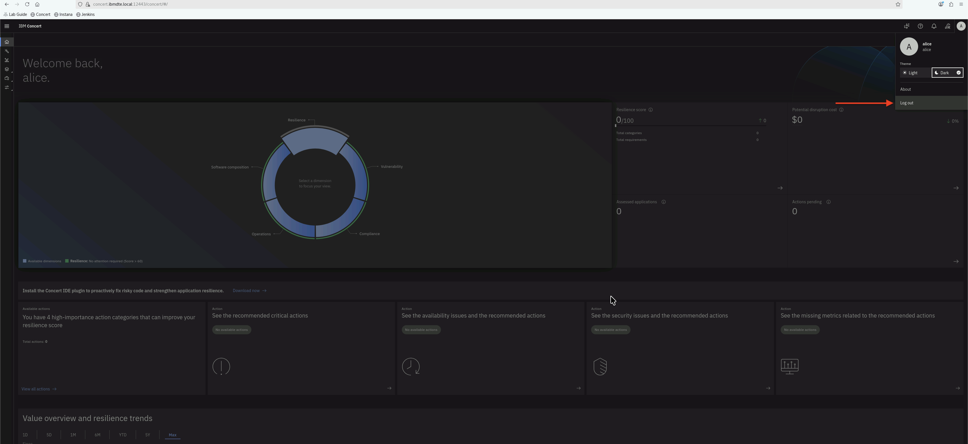
Task: Open the Concert bookmark
Action: (41, 14)
